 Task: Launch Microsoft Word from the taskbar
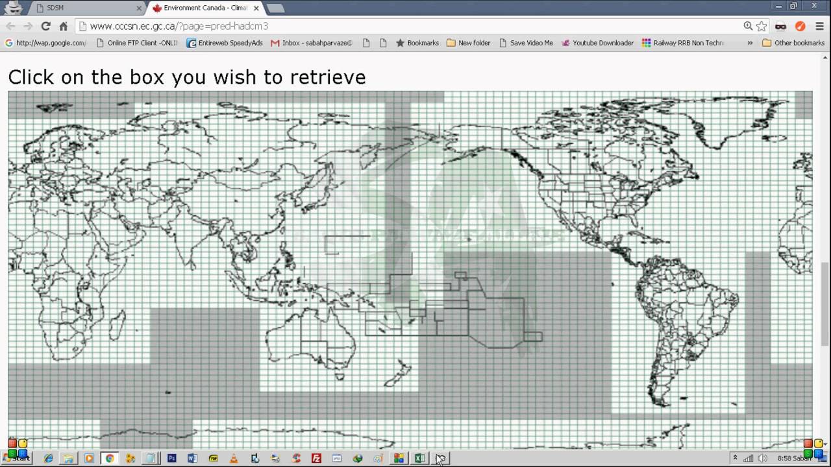click(192, 458)
